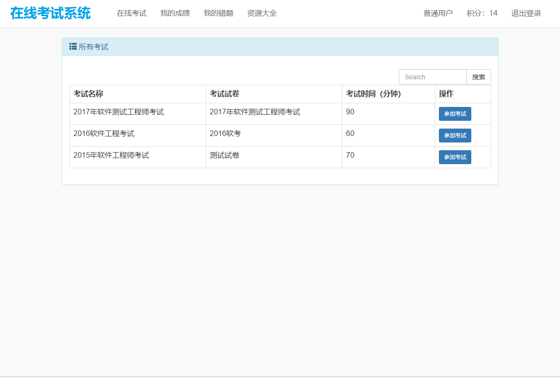Click the 考试时间（分钟） column header
The image size is (560, 378).
[x=373, y=94]
